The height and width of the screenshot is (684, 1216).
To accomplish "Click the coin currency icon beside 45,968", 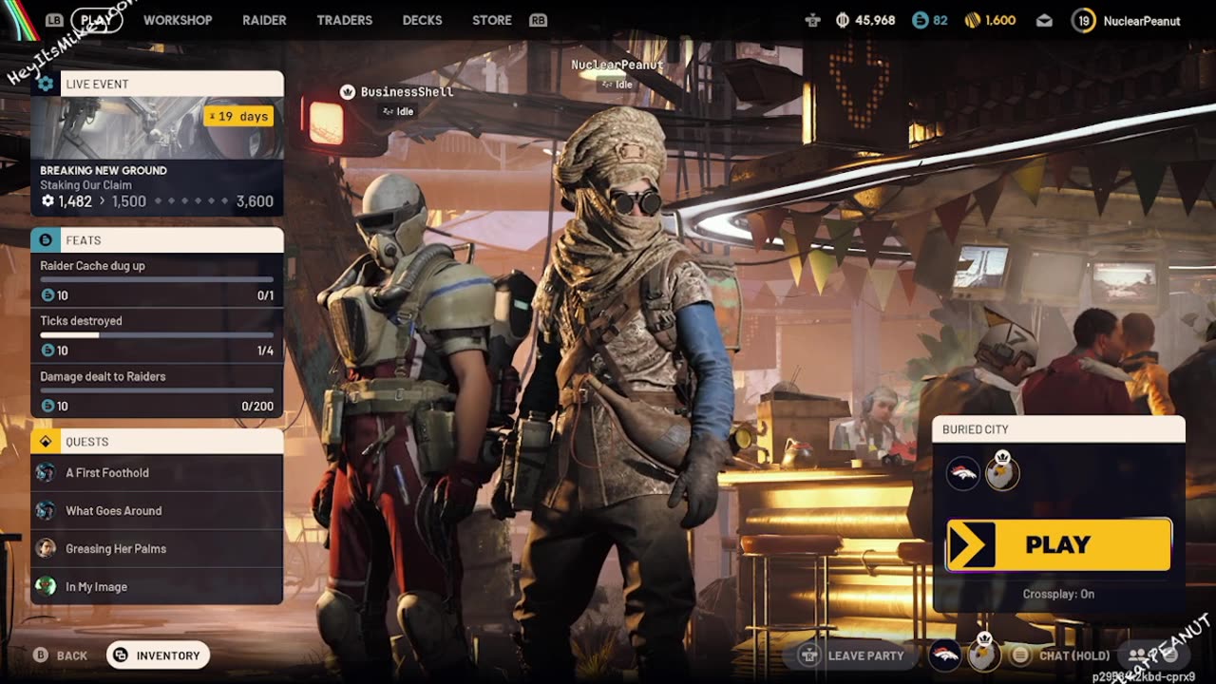I will click(x=843, y=20).
